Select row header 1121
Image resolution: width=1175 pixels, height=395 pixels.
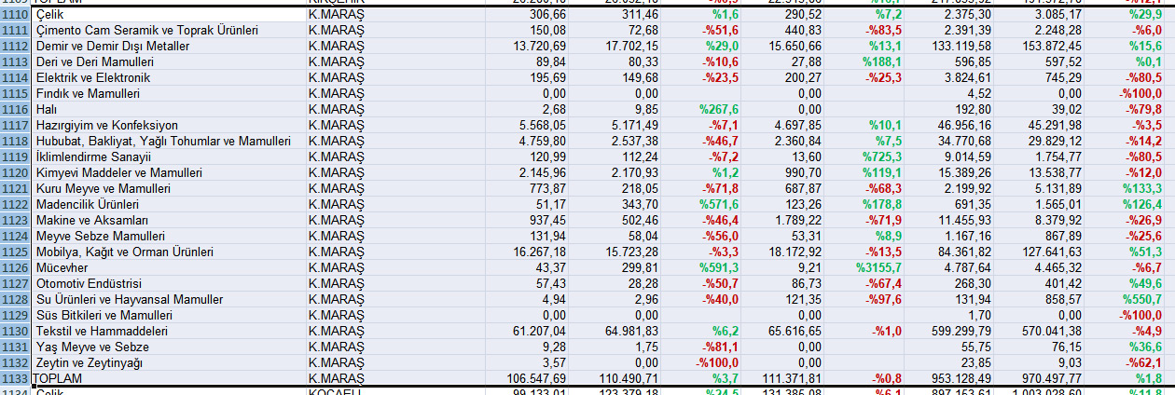click(x=16, y=189)
